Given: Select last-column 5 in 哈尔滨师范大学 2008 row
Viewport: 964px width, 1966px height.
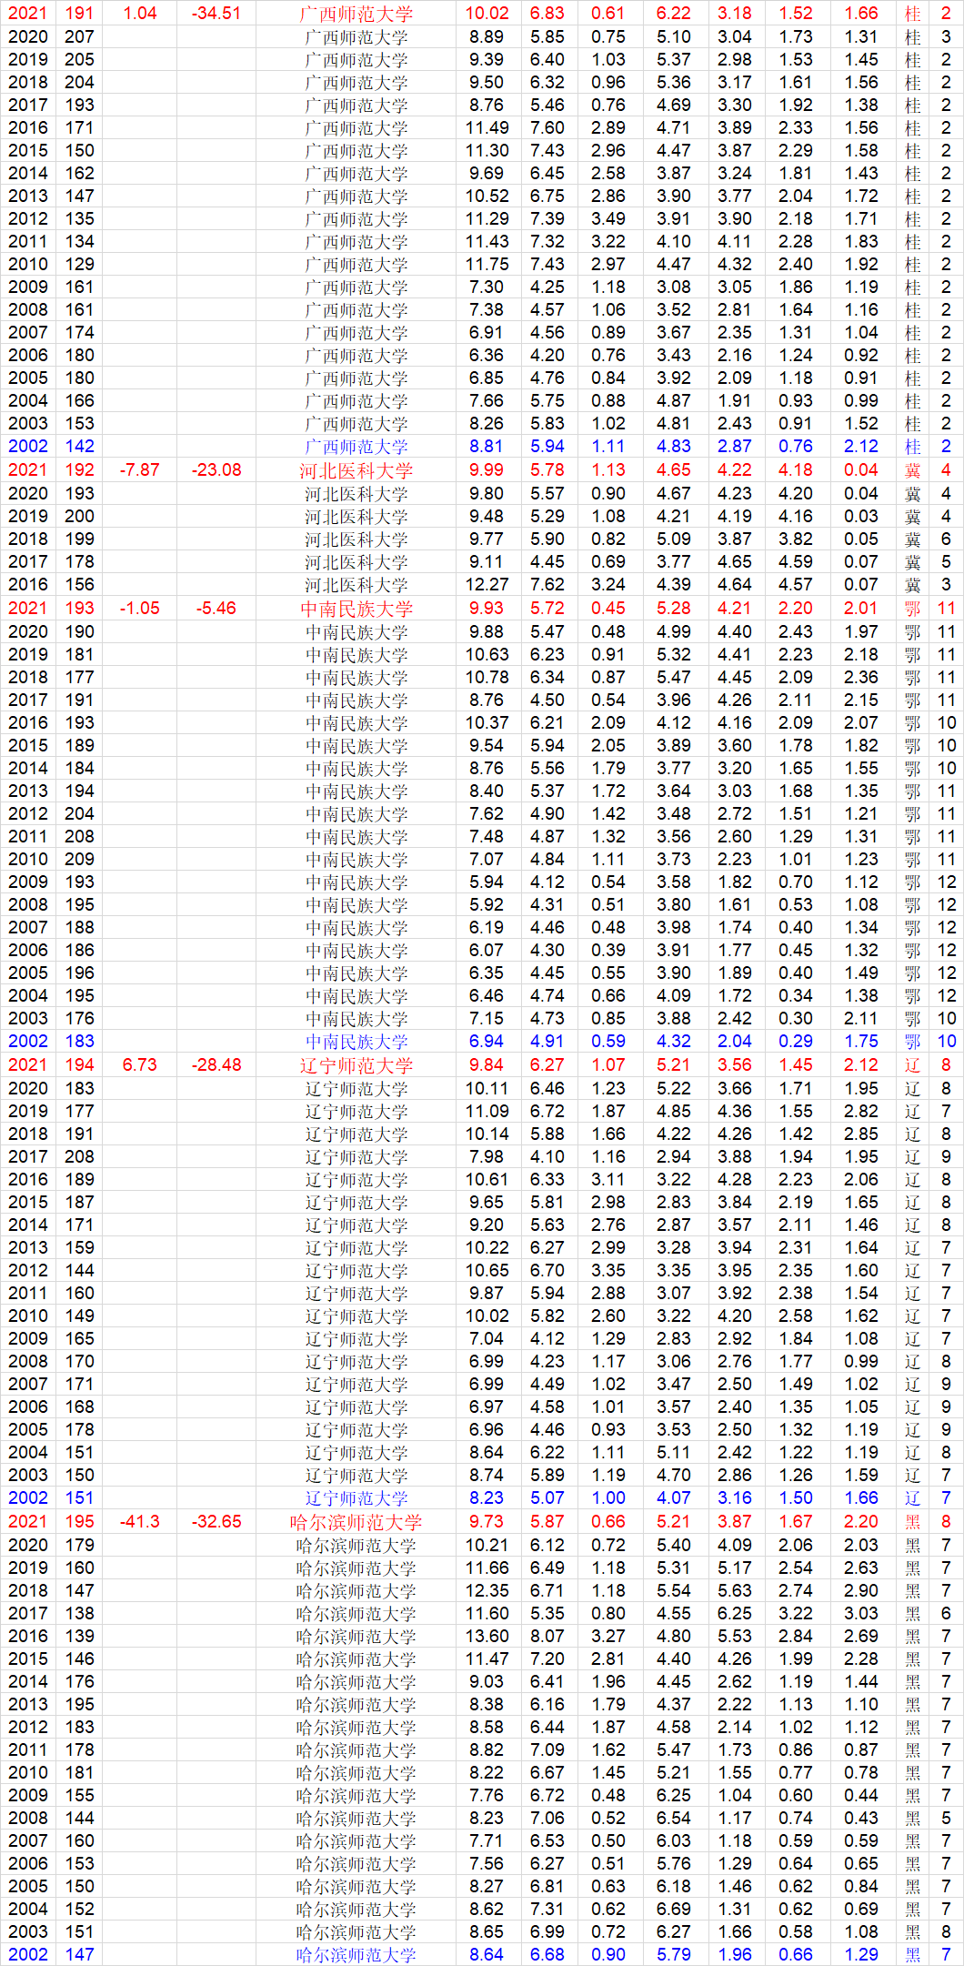Looking at the screenshot, I should (946, 1819).
